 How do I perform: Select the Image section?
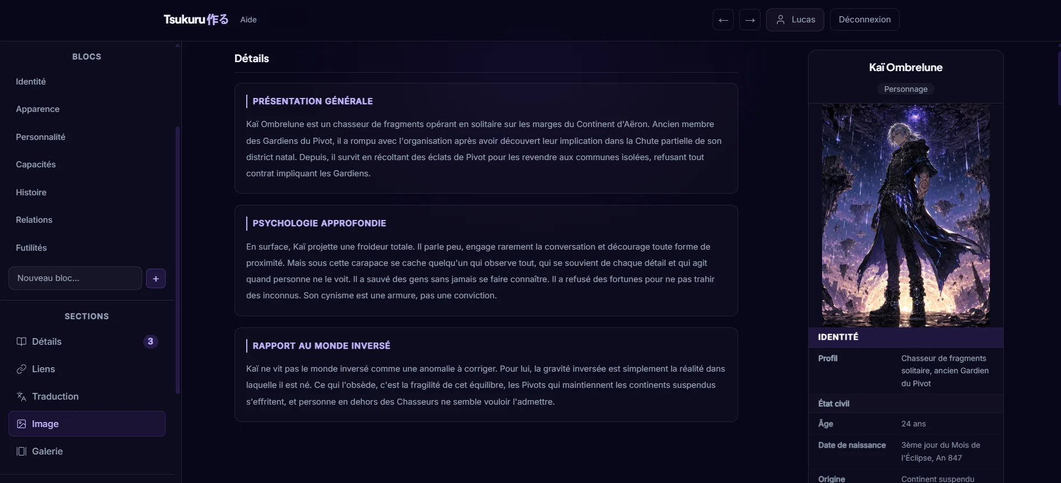pyautogui.click(x=87, y=424)
